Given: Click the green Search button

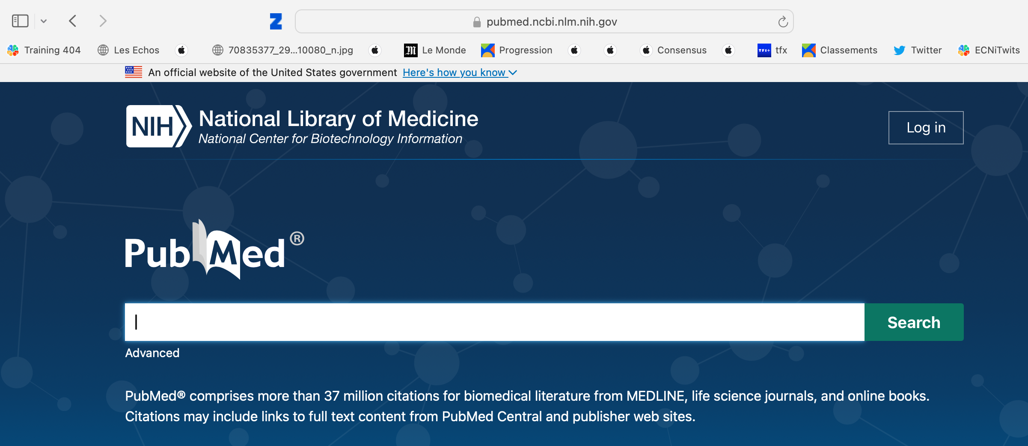Looking at the screenshot, I should (914, 322).
